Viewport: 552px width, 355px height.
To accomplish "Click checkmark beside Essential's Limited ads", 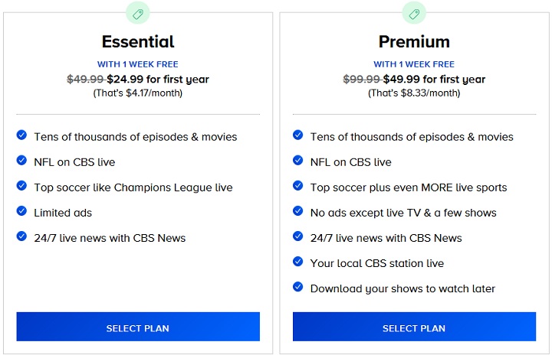I will [21, 212].
